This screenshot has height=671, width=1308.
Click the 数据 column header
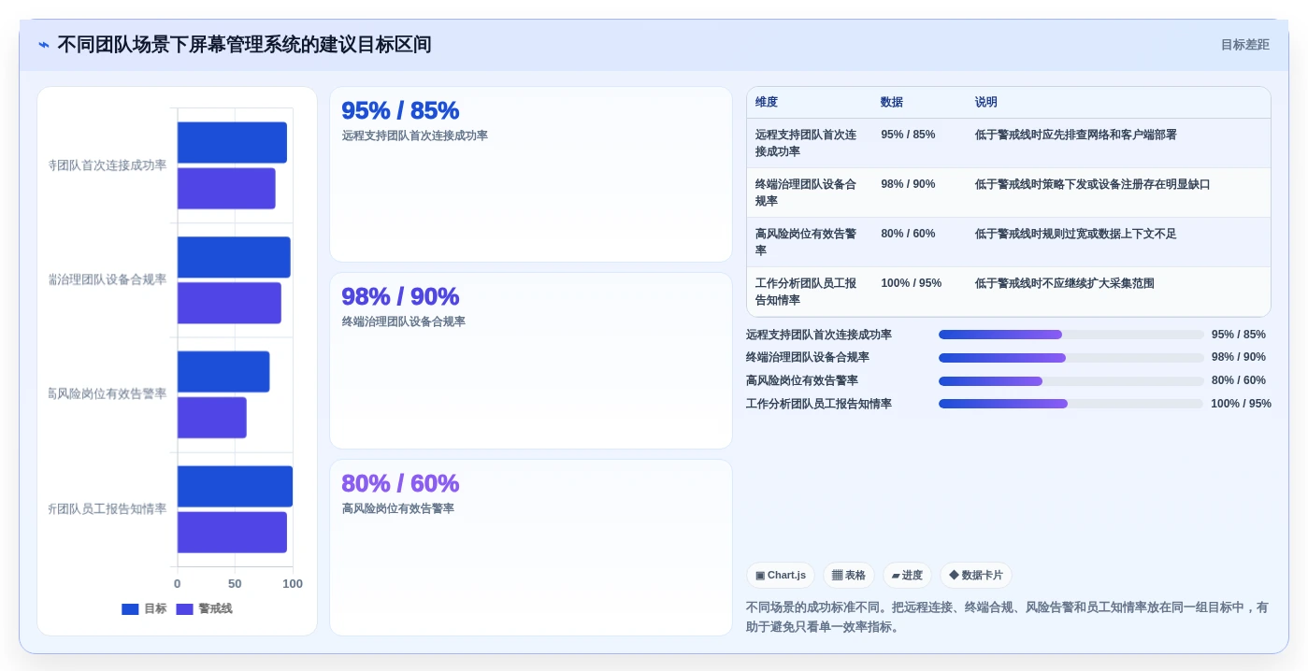892,103
